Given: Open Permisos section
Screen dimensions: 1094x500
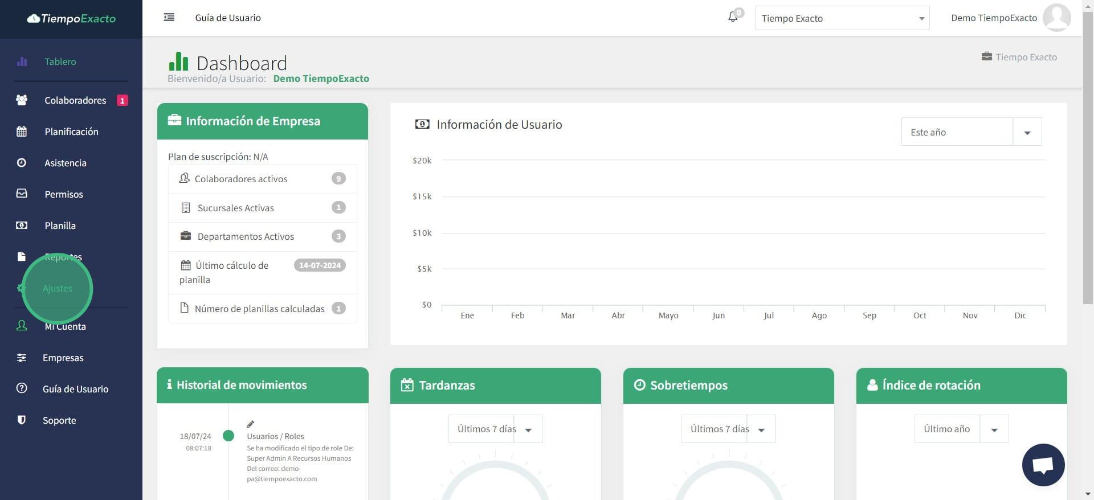Looking at the screenshot, I should point(64,194).
